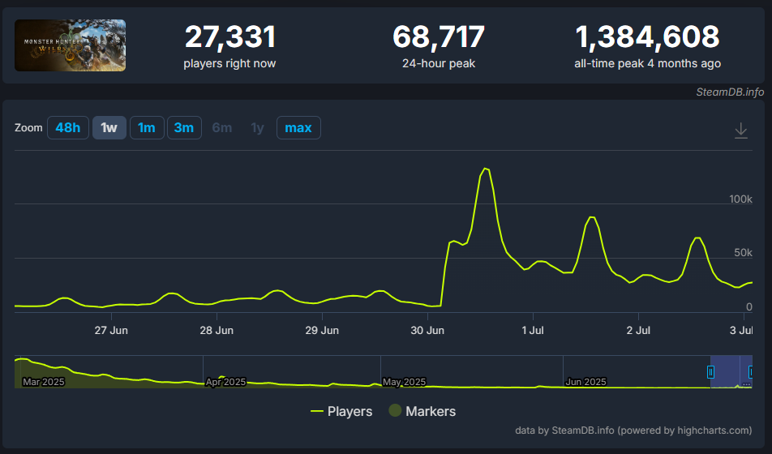Click the 29 Jun x-axis label
The image size is (772, 454).
click(322, 330)
